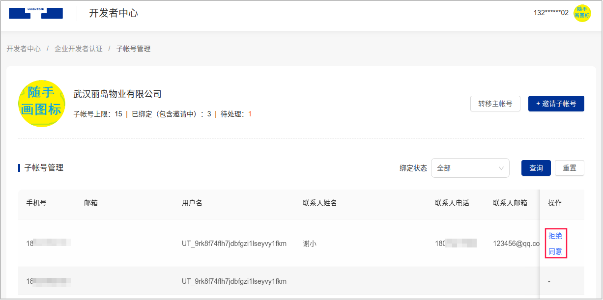Click the 子帐号管理 breadcrumb item
This screenshot has width=603, height=300.
[133, 49]
